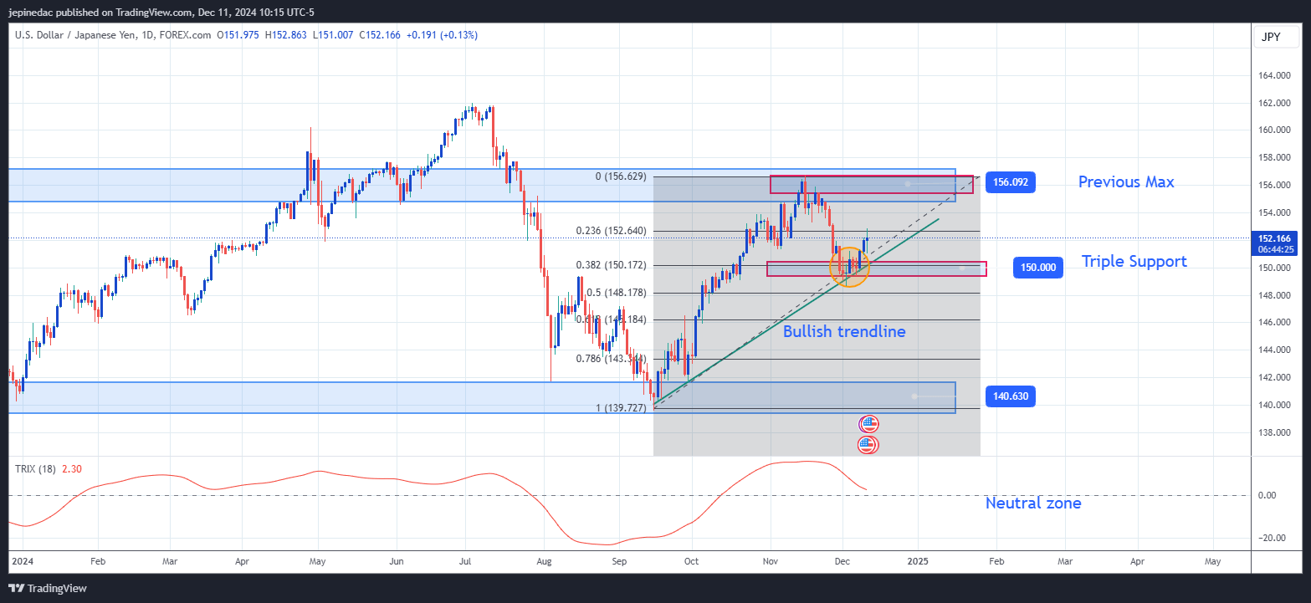Image resolution: width=1311 pixels, height=603 pixels.
Task: Click the bar countdown timer 06:44:25
Action: tap(1275, 249)
